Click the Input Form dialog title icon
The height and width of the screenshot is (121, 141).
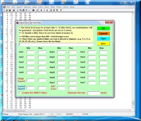18,23
